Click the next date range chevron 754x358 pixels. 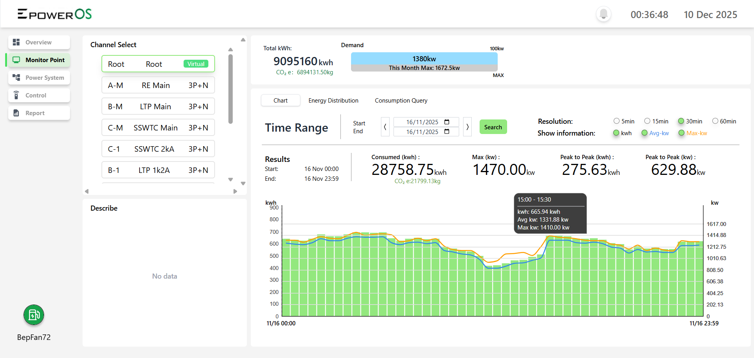[467, 127]
